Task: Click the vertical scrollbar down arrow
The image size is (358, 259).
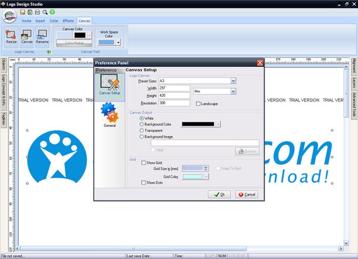Action: [346, 243]
